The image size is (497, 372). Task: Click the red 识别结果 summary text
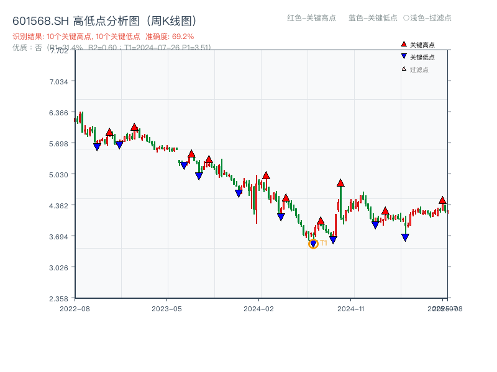(x=103, y=37)
